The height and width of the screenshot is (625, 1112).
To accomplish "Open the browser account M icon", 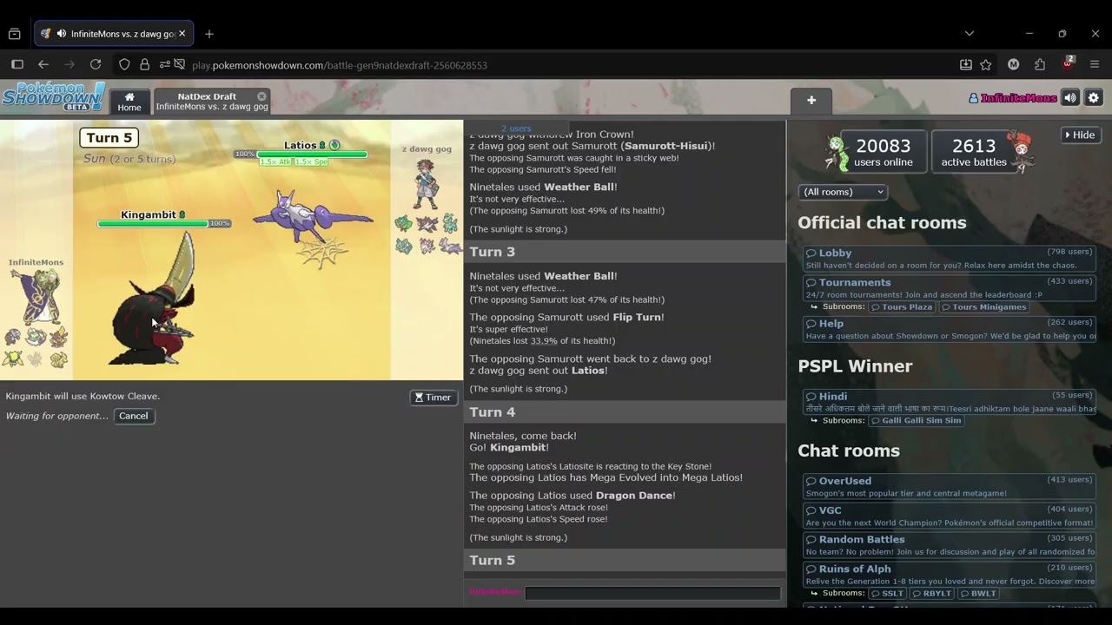I will point(1013,64).
